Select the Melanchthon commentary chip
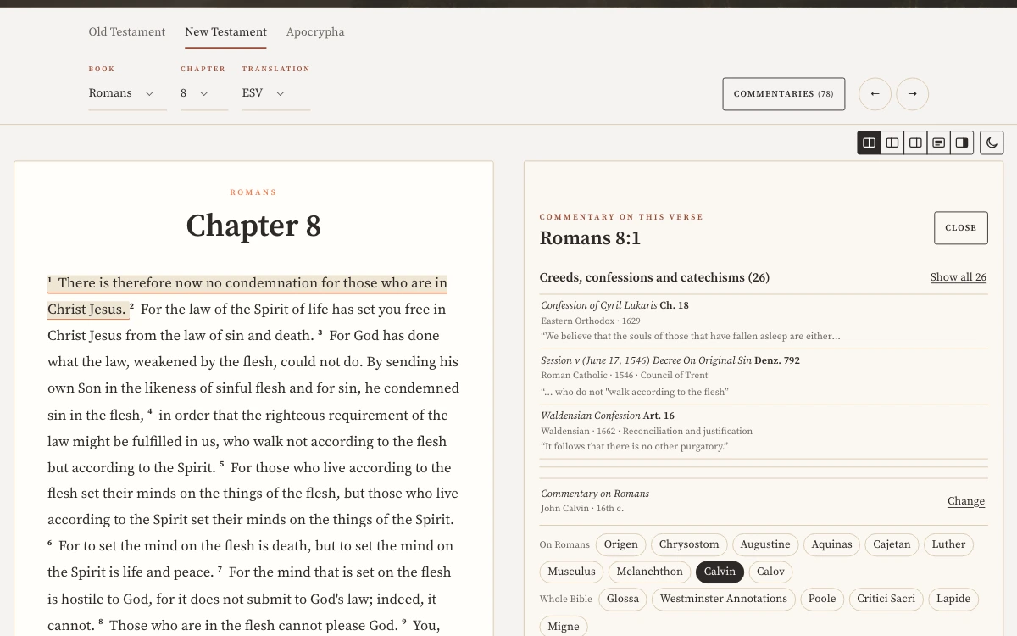This screenshot has height=636, width=1017. click(x=650, y=572)
